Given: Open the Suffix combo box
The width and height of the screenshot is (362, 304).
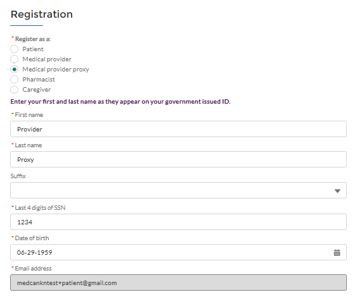Looking at the screenshot, I should pyautogui.click(x=178, y=190).
